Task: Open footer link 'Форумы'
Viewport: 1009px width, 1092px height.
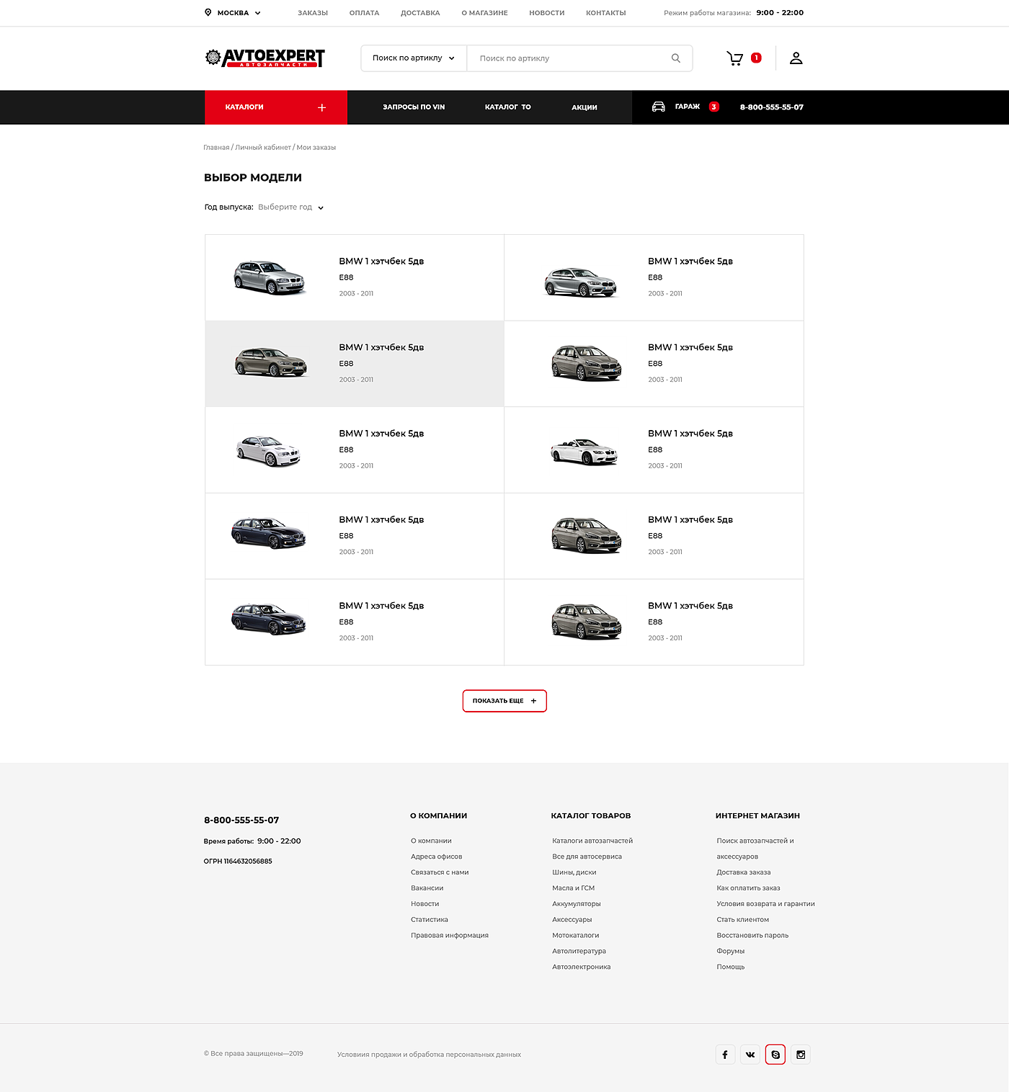Action: 731,952
